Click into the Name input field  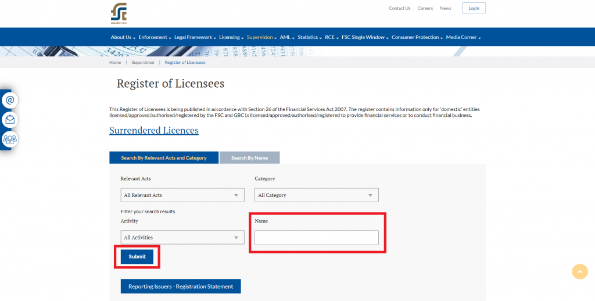316,238
